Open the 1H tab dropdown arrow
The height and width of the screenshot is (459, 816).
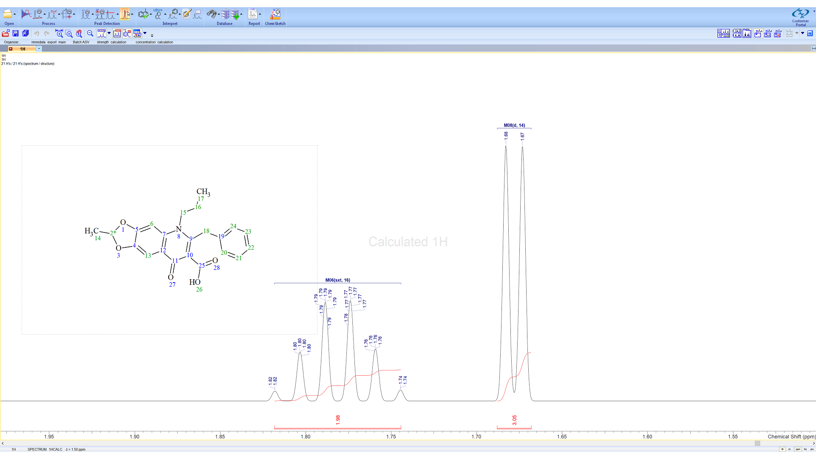coord(39,49)
